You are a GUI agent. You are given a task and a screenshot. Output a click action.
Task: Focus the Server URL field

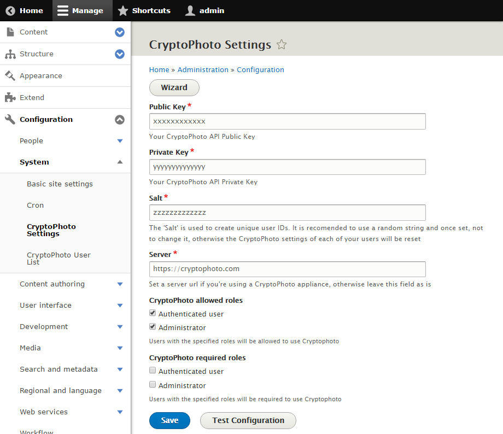[288, 269]
